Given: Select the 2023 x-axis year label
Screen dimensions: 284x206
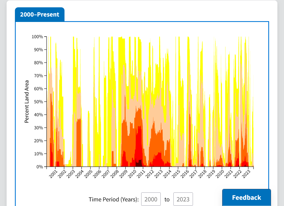Looking at the screenshot, I should [246, 174].
